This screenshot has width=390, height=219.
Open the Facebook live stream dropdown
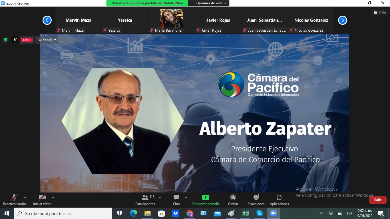tap(47, 40)
